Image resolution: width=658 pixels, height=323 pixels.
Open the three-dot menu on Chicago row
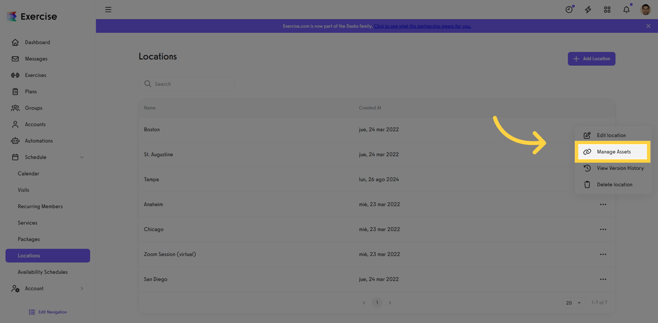coord(603,229)
